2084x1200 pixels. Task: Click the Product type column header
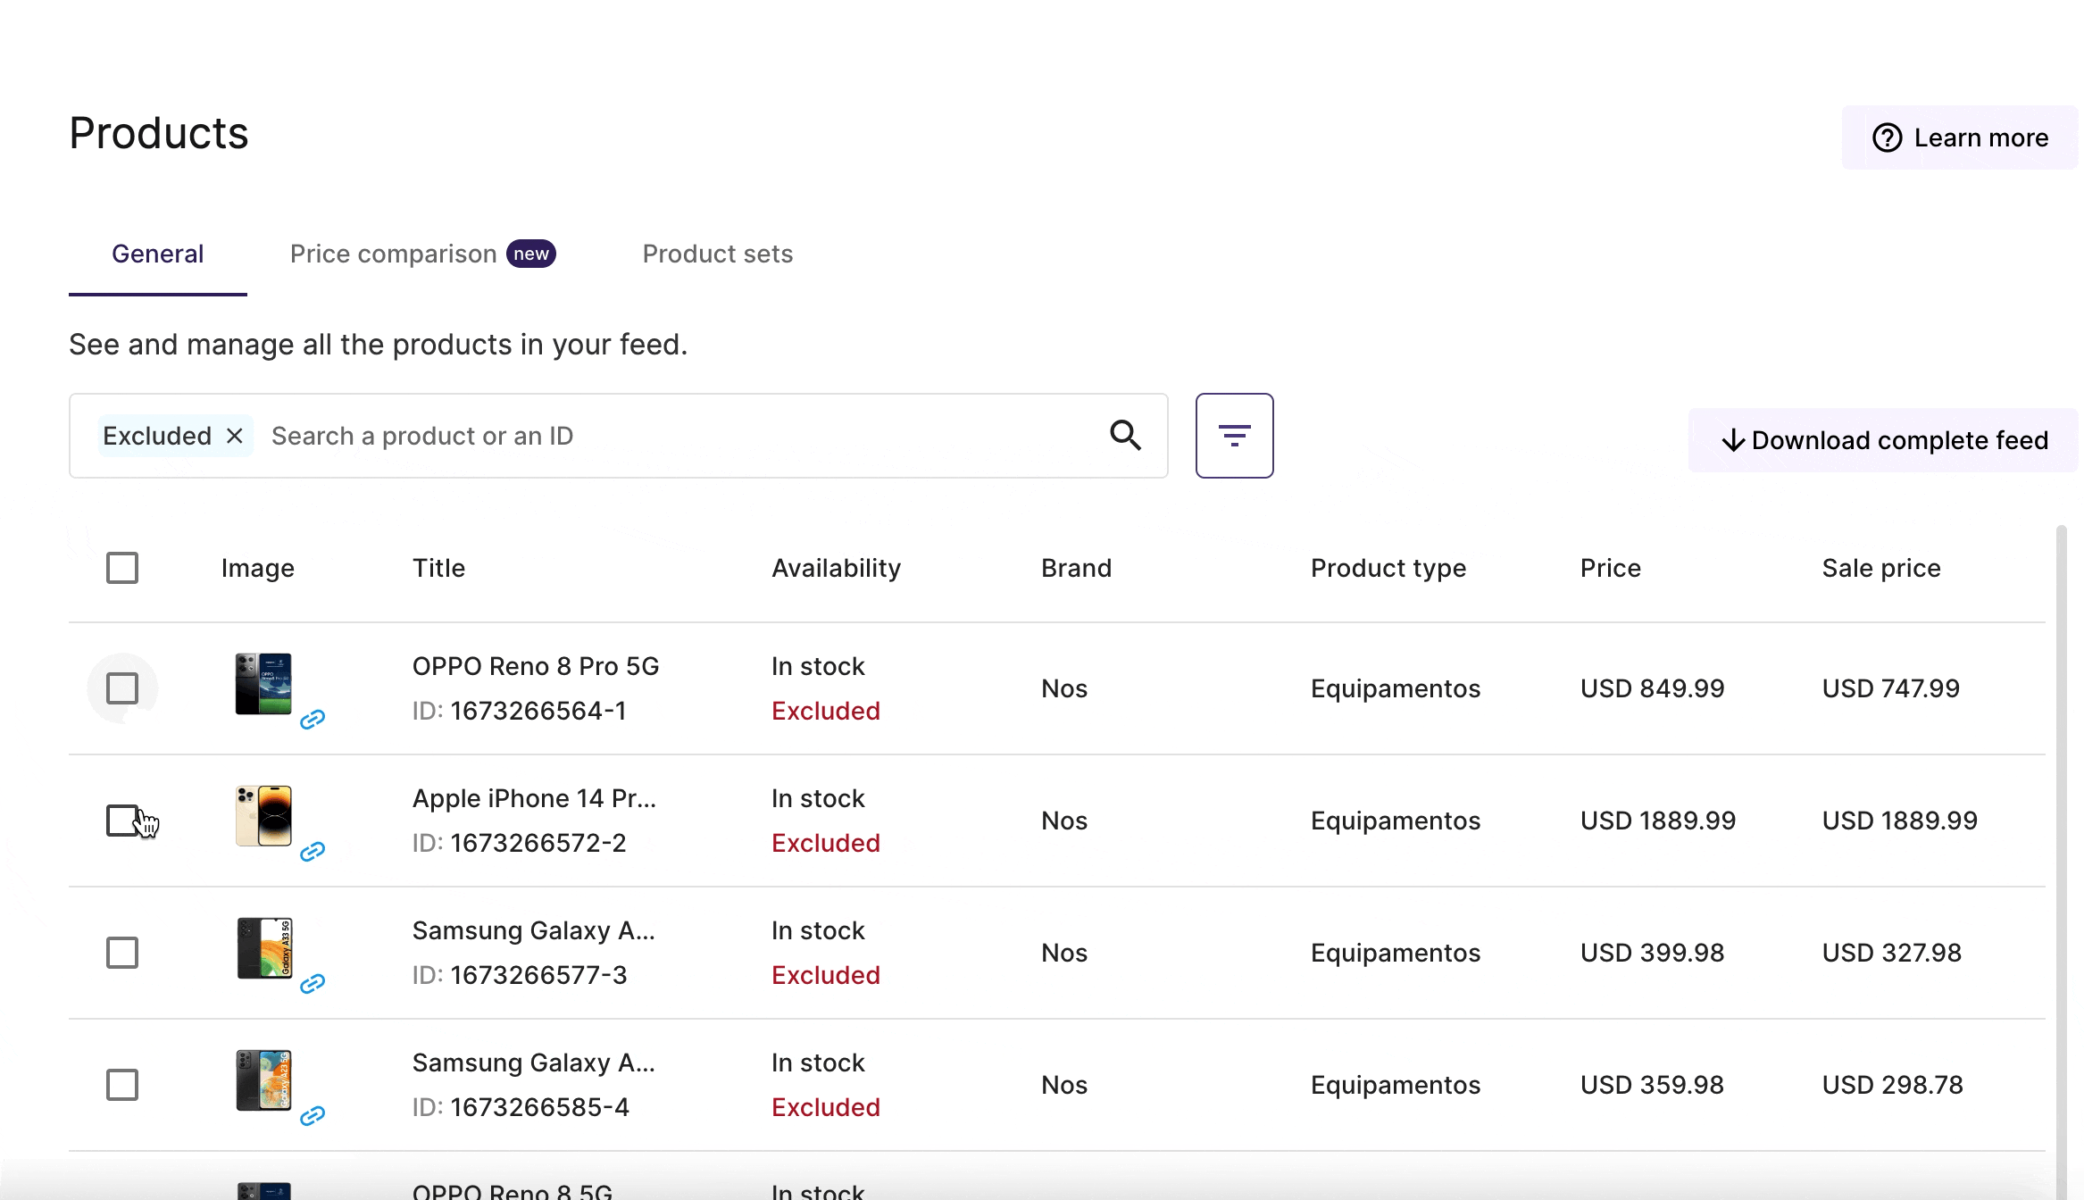point(1388,568)
